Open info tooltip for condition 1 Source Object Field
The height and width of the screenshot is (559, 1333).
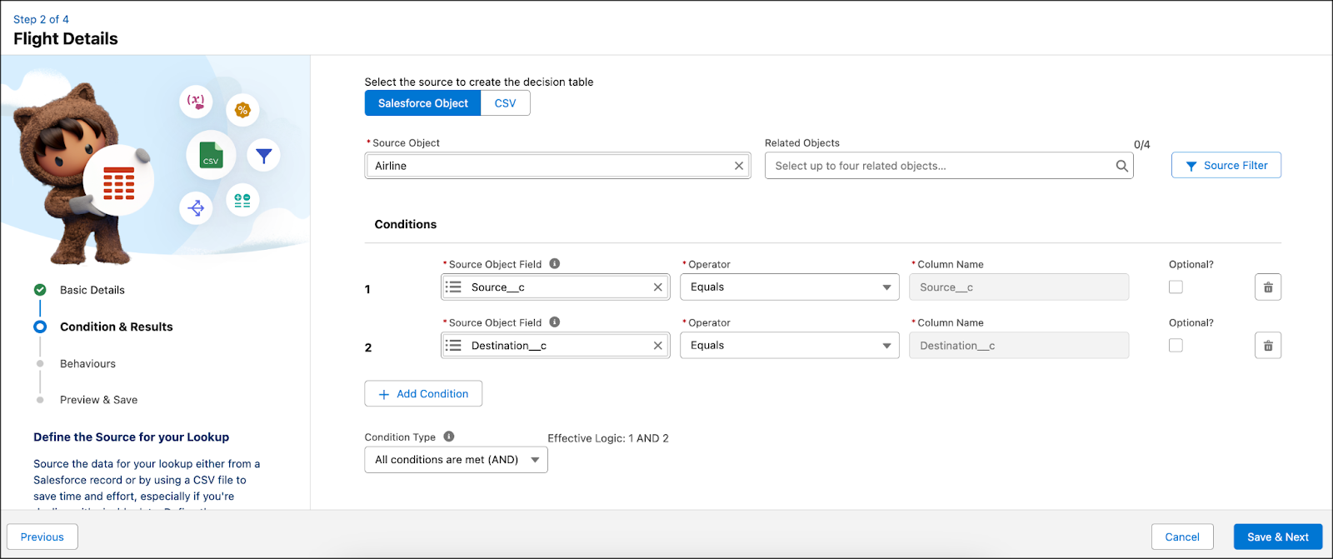(x=555, y=264)
